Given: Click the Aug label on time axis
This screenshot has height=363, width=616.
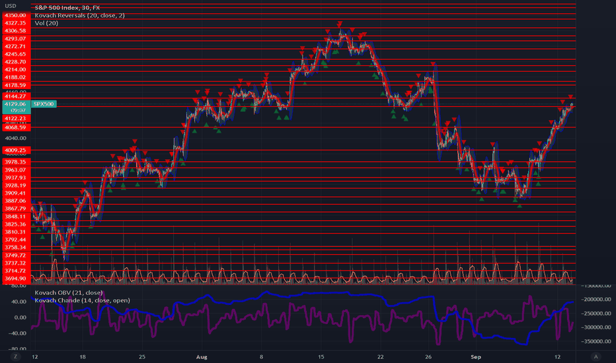Looking at the screenshot, I should pos(202,356).
